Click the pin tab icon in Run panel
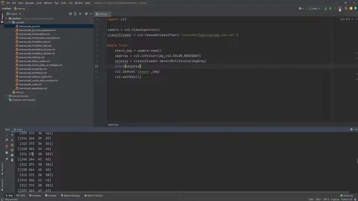Image resolution: width=358 pixels, height=201 pixels. click(7, 159)
